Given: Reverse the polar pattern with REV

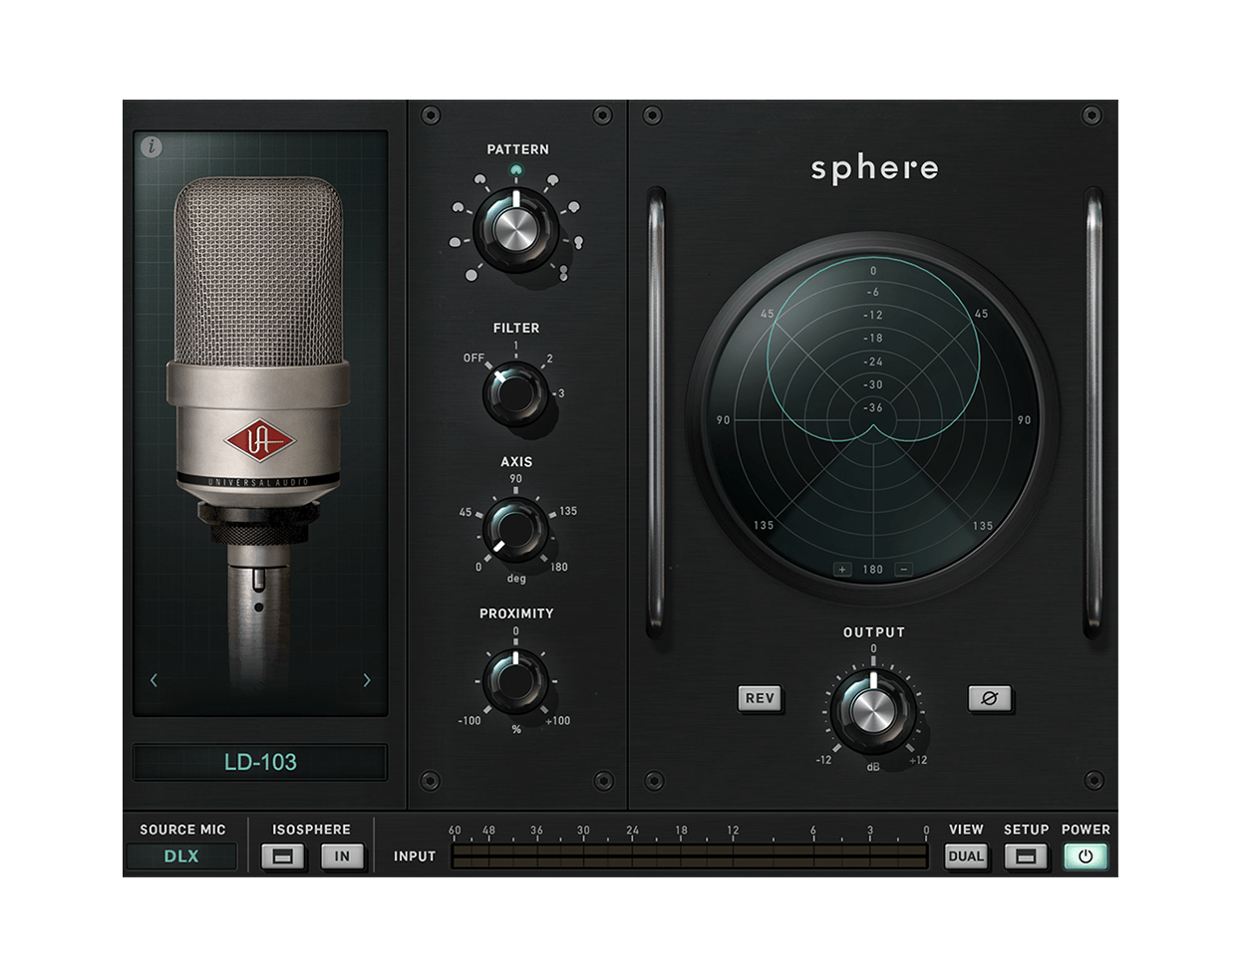Looking at the screenshot, I should 760,699.
